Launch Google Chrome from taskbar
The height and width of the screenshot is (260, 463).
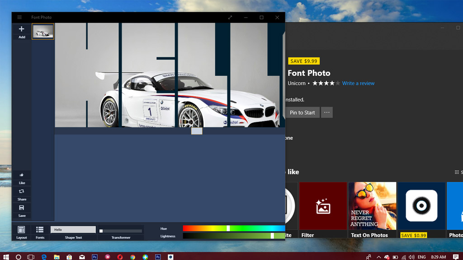click(132, 257)
